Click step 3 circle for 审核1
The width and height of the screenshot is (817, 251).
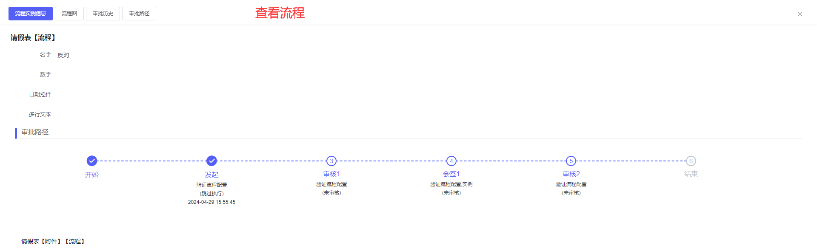[331, 161]
